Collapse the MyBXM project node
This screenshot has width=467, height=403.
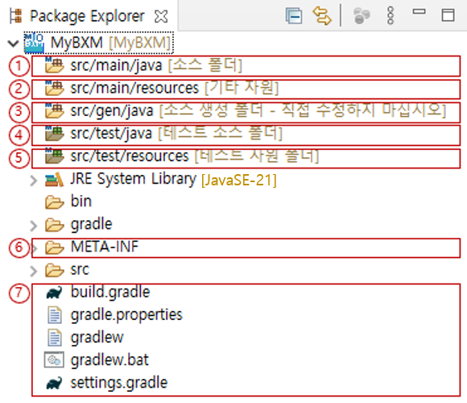(14, 44)
